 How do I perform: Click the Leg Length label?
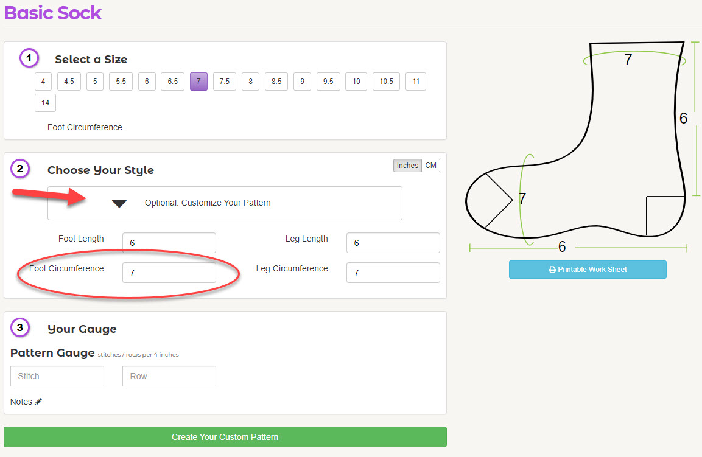pos(307,239)
